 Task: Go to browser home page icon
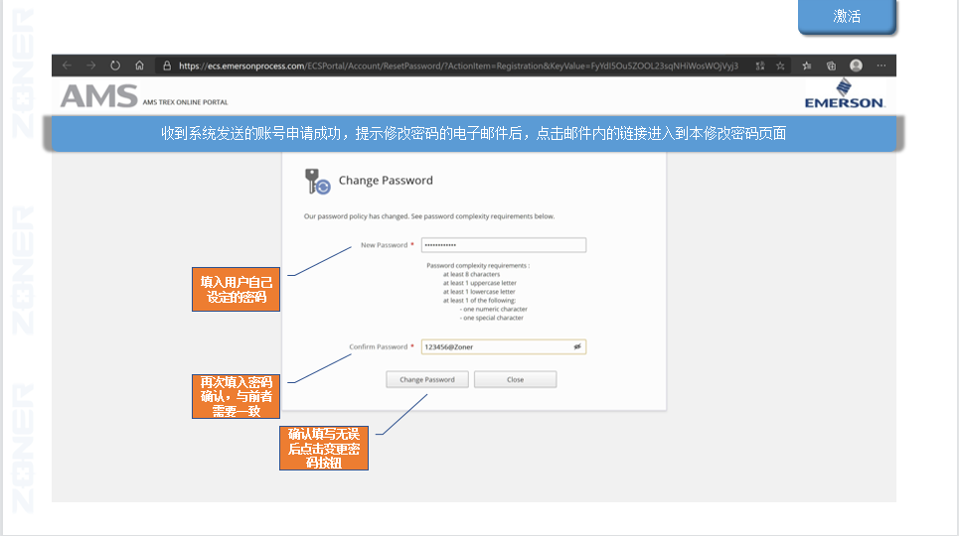click(x=140, y=66)
